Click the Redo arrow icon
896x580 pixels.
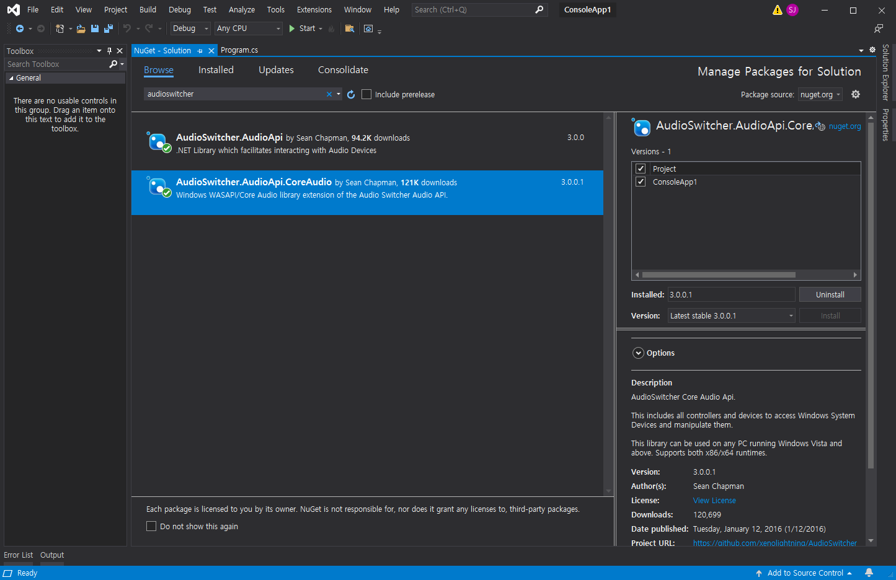click(x=149, y=29)
